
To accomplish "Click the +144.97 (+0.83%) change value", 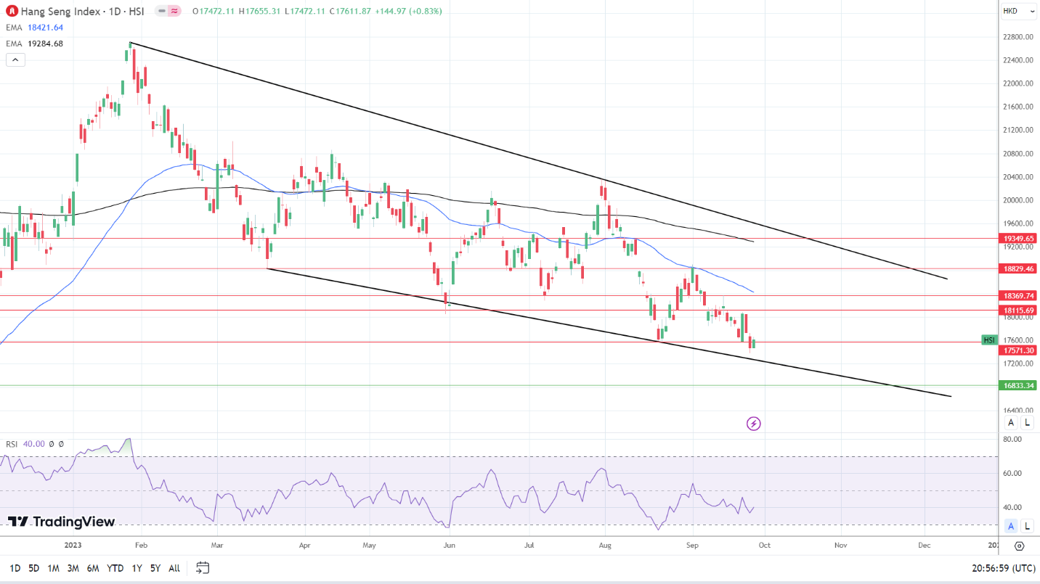I will point(408,12).
